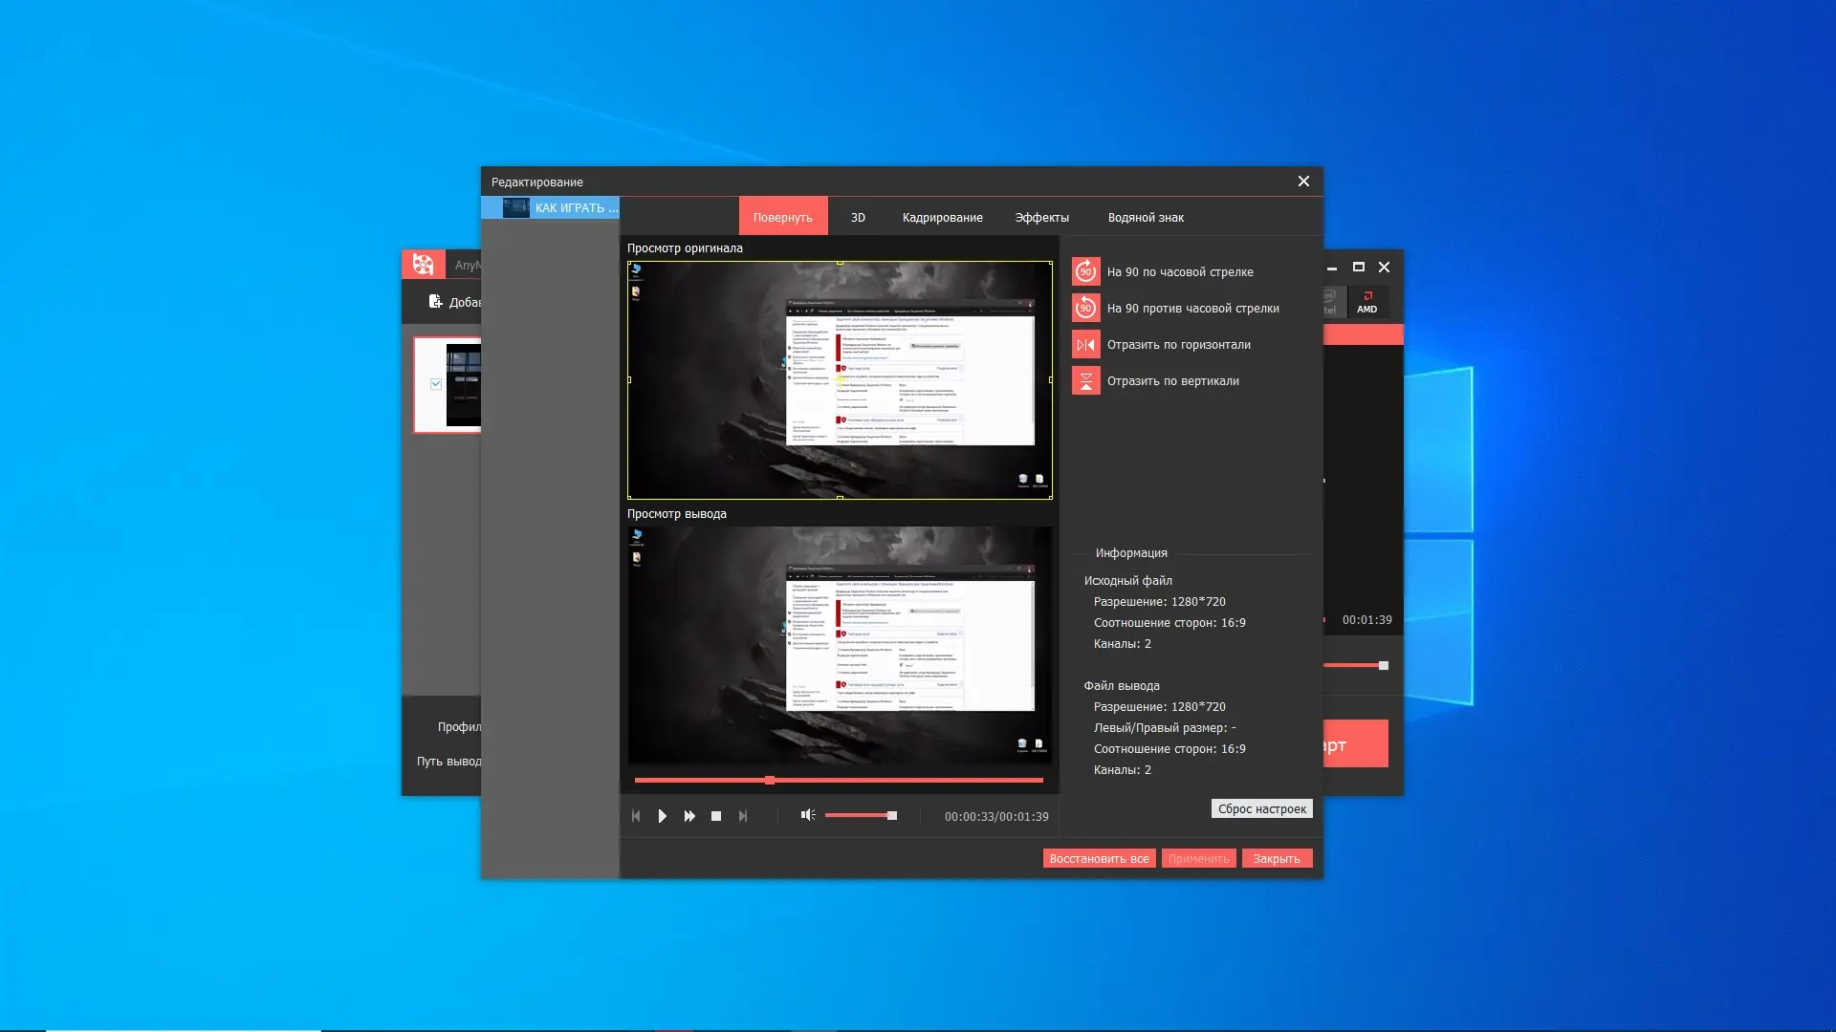The image size is (1836, 1032).
Task: Jump to next frame icon
Action: [x=743, y=816]
